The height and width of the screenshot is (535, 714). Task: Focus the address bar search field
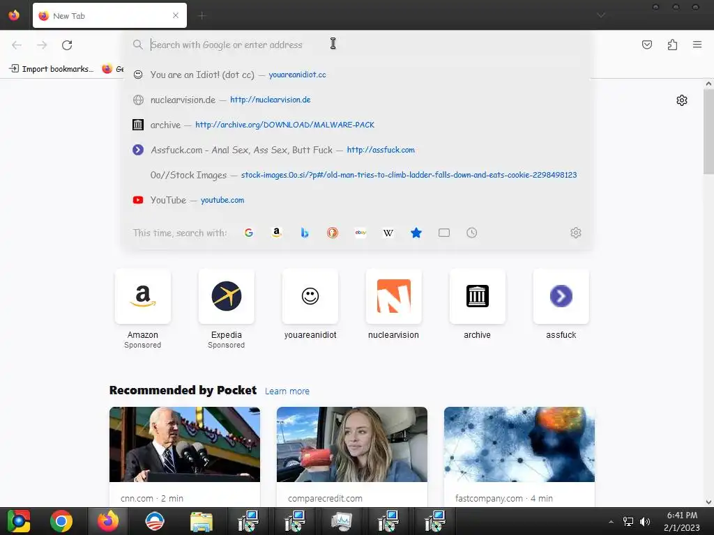[x=358, y=45]
